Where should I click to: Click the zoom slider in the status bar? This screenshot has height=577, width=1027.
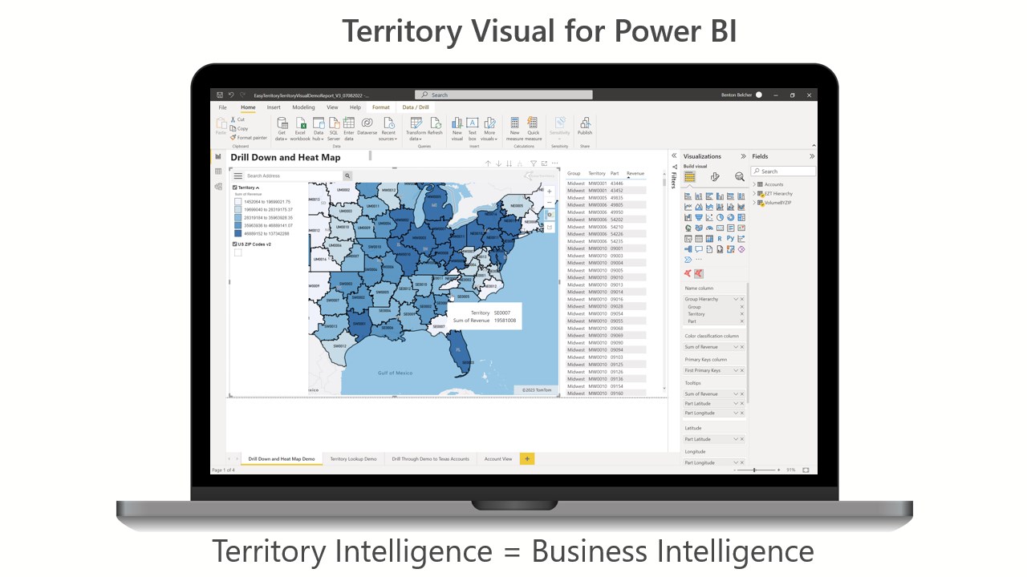point(755,470)
